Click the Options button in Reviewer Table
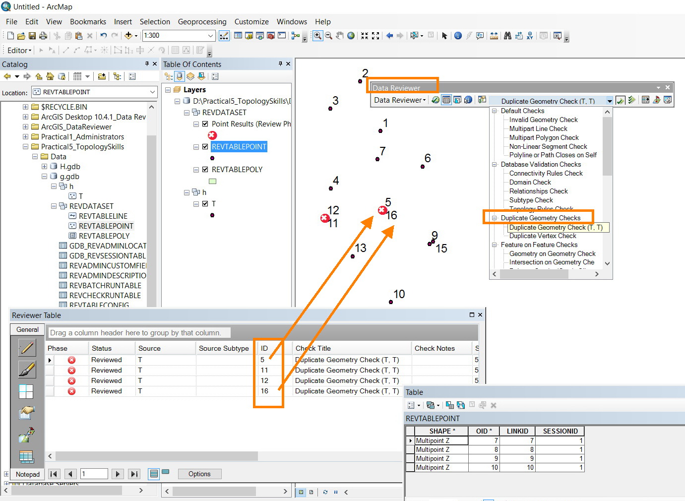The image size is (685, 501). (x=199, y=474)
